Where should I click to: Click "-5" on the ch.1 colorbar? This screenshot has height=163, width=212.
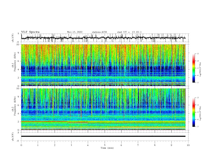[197, 68]
